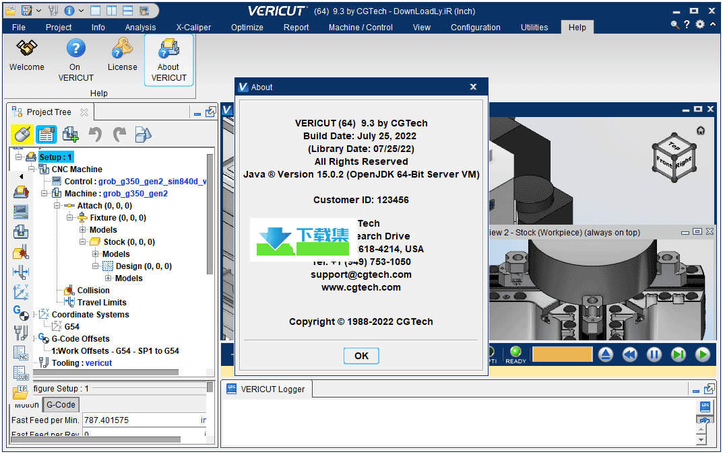Click the Fast Feed per Min. input field
Viewport: 723px width, 454px height.
(x=144, y=420)
